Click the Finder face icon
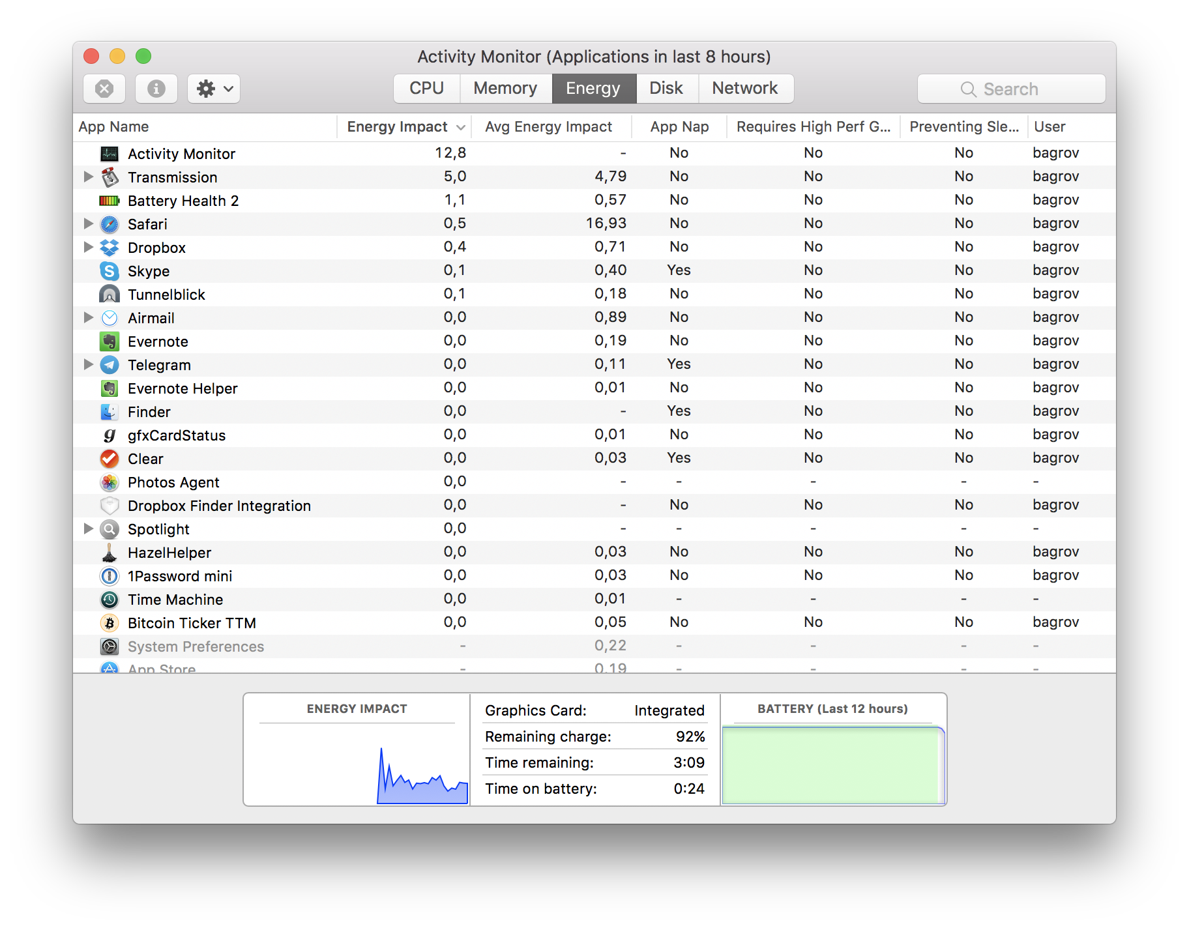 110,412
